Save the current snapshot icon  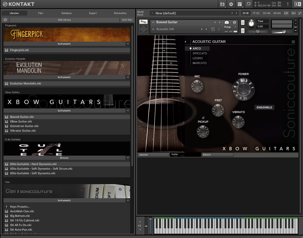coord(213,29)
